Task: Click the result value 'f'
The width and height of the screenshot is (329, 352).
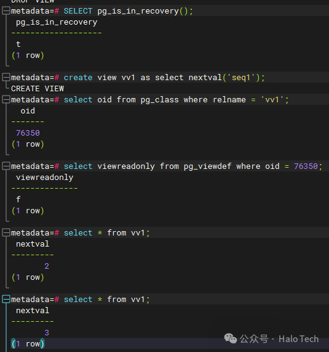Action: [18, 199]
